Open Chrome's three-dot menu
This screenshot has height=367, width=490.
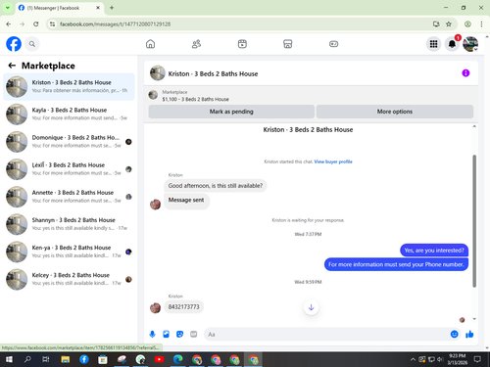pyautogui.click(x=481, y=24)
